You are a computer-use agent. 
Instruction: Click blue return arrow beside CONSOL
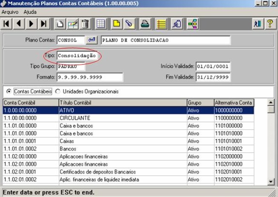(x=92, y=40)
